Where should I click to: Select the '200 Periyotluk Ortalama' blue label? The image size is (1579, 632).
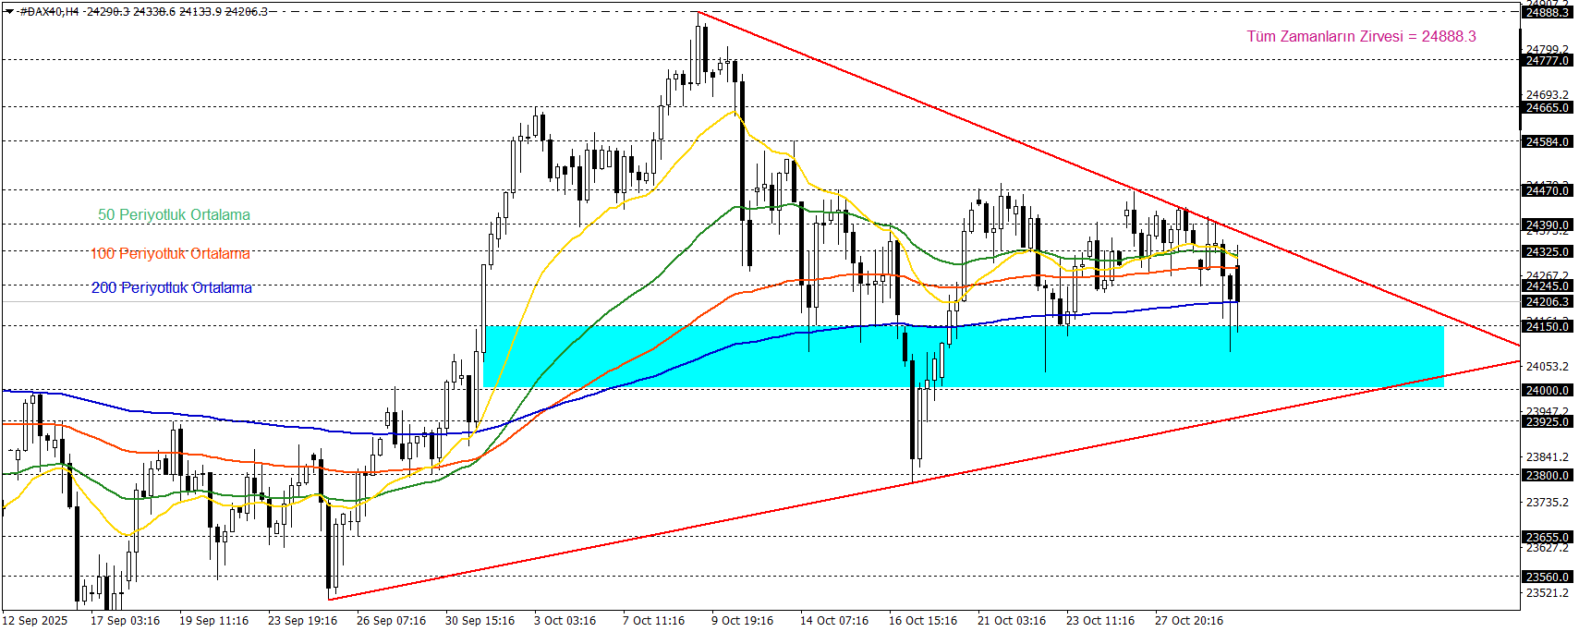(171, 287)
